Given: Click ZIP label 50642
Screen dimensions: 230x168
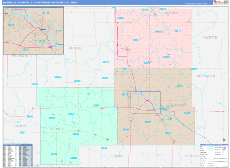Looking at the screenshot, I should 71,114.
